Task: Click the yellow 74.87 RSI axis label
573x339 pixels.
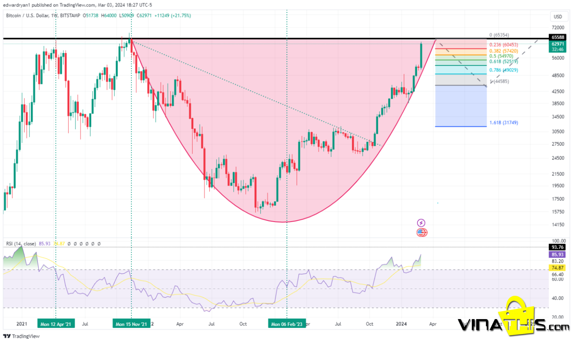Action: (558, 268)
